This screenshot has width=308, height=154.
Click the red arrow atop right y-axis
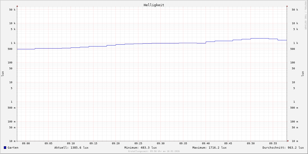[x=287, y=6]
